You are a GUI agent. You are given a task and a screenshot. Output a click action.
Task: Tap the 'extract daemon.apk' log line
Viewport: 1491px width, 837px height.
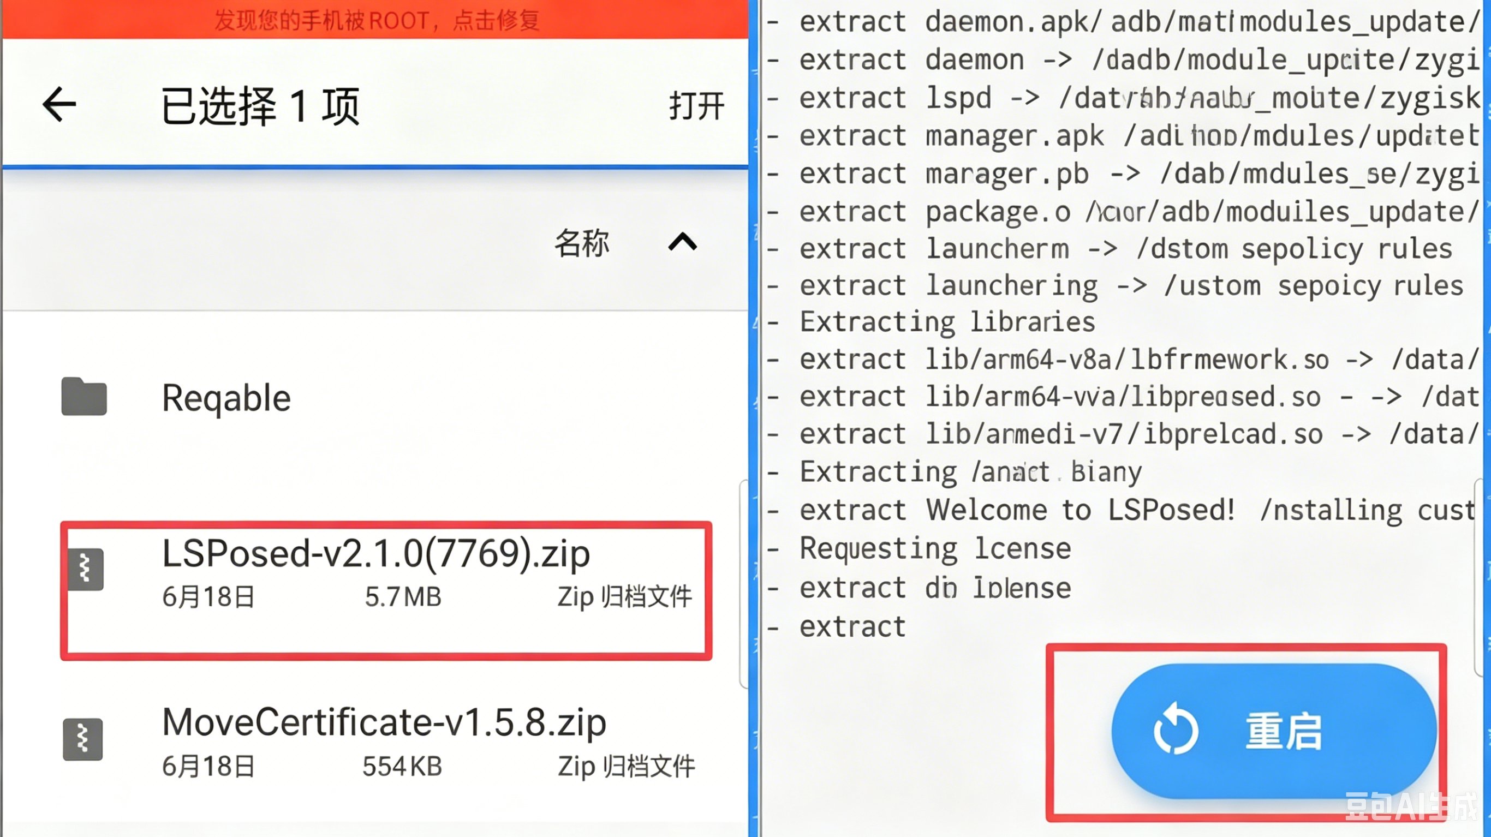tap(1123, 22)
